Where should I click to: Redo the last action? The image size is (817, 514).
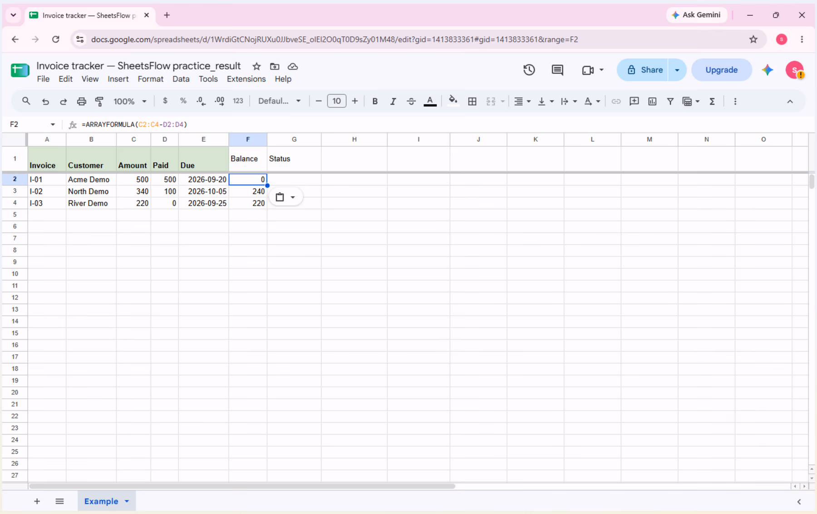63,101
